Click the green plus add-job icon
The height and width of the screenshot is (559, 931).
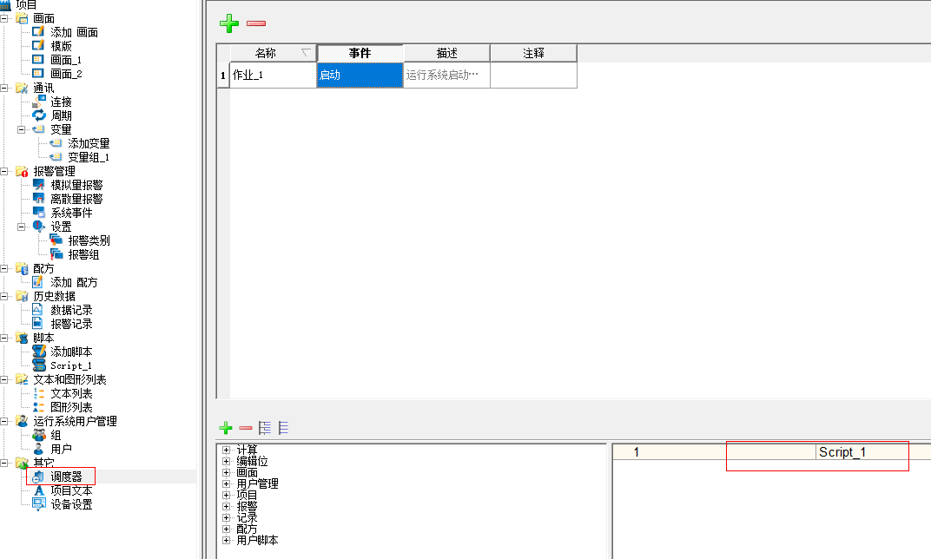[x=229, y=23]
